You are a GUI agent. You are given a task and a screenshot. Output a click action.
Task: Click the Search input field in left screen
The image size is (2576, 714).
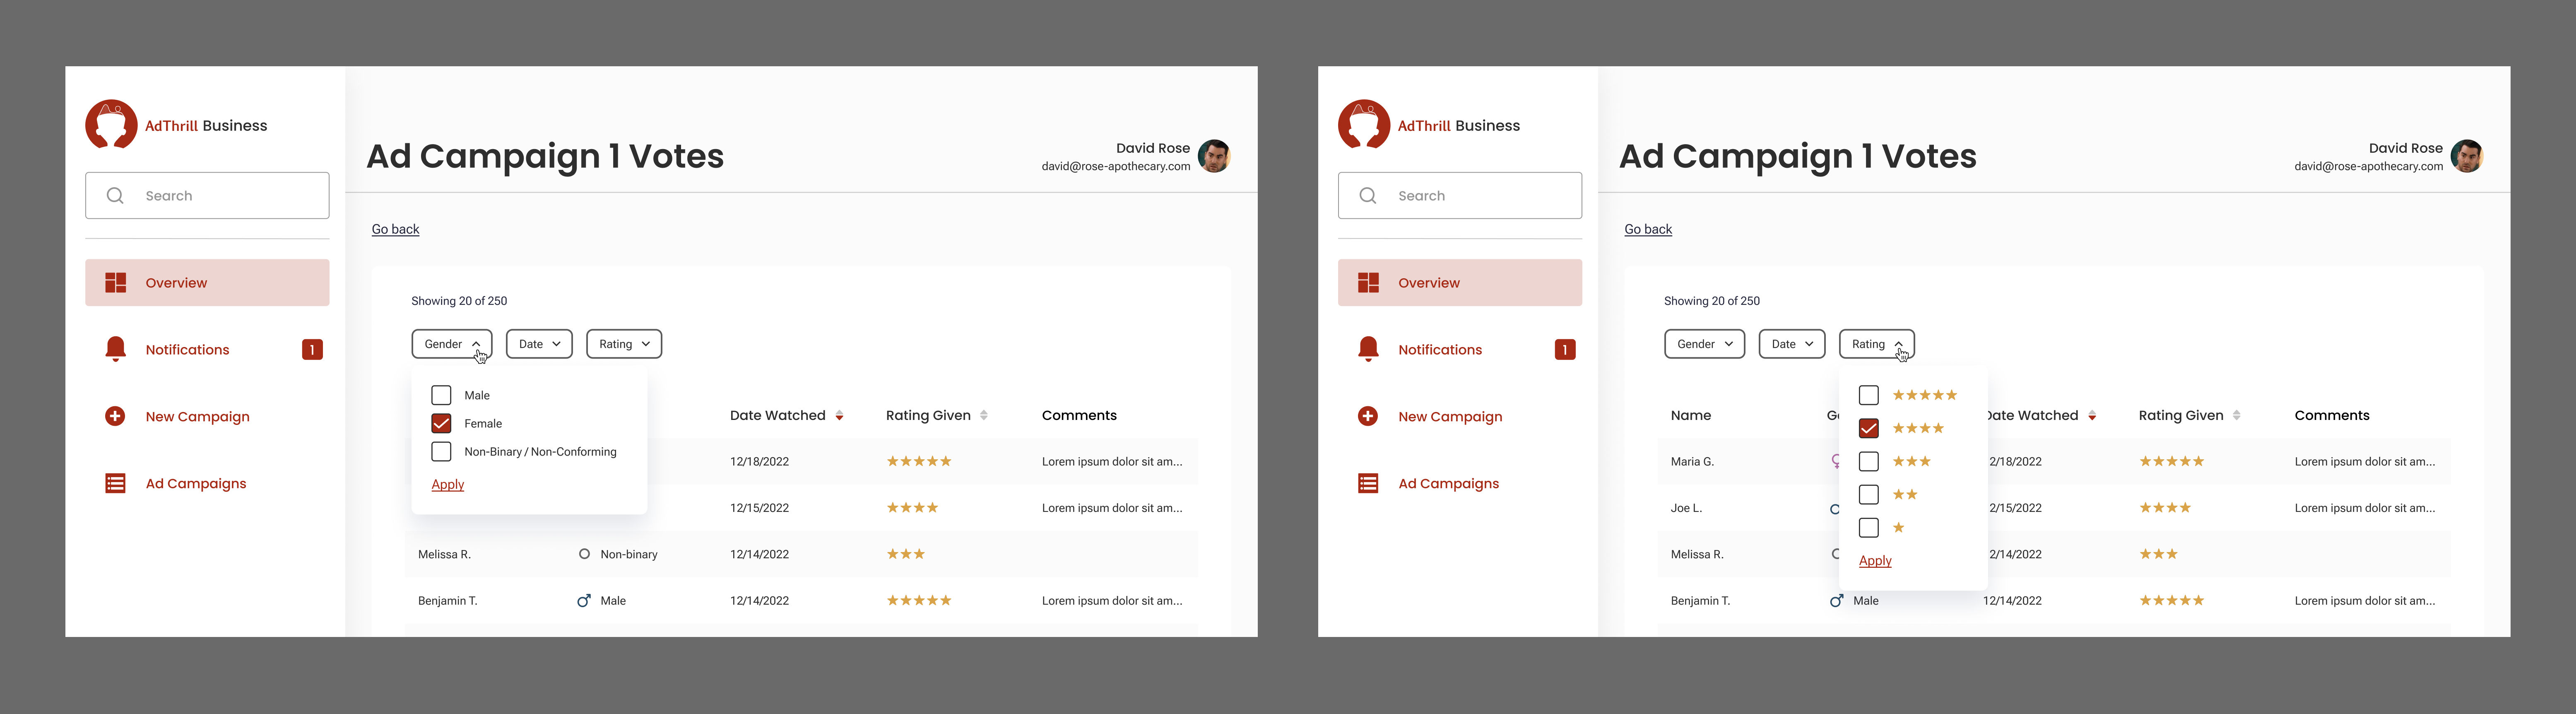tap(207, 196)
